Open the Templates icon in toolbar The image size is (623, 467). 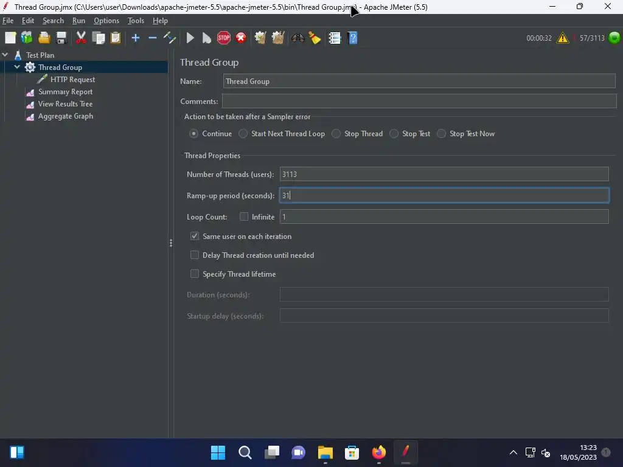coord(27,38)
